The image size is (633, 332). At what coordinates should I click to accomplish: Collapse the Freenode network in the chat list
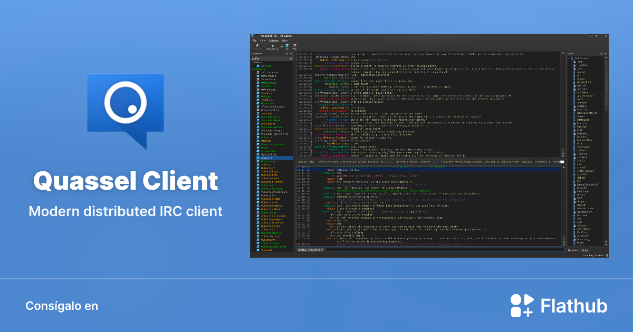click(x=253, y=70)
